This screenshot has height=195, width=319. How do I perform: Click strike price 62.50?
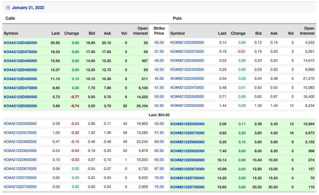[159, 151]
